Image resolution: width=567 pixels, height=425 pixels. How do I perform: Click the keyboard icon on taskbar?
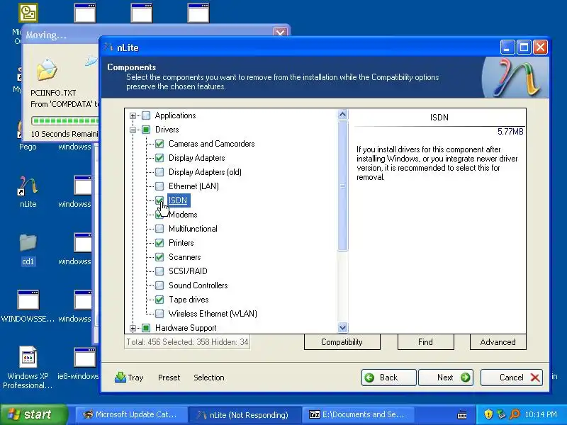462,415
